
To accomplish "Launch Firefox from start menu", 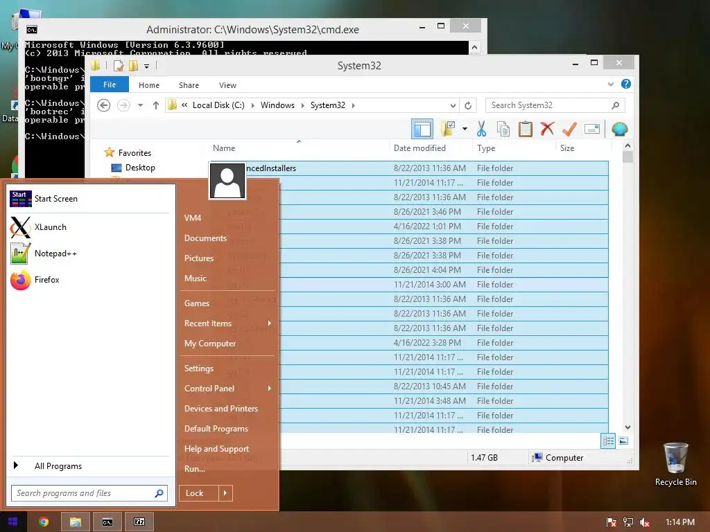I will (x=89, y=280).
